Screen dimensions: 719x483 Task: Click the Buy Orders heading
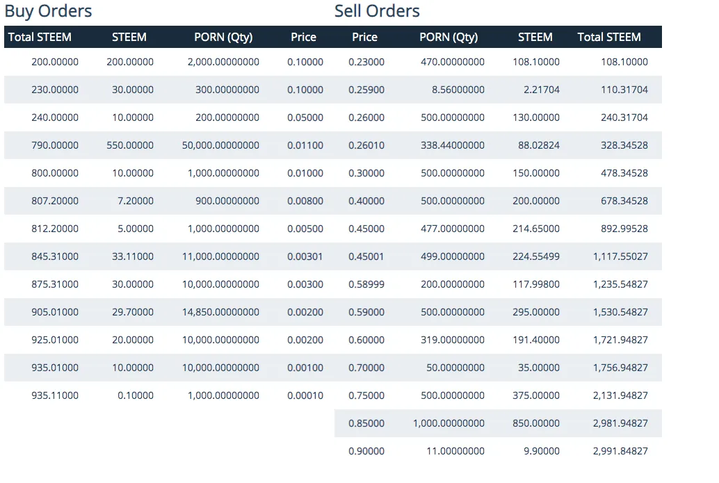(x=48, y=11)
